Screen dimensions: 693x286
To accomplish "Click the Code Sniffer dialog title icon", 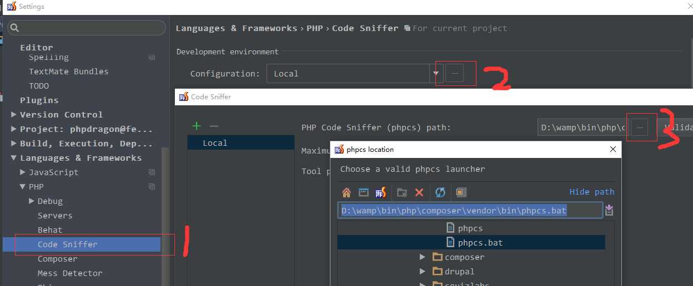I will (183, 96).
